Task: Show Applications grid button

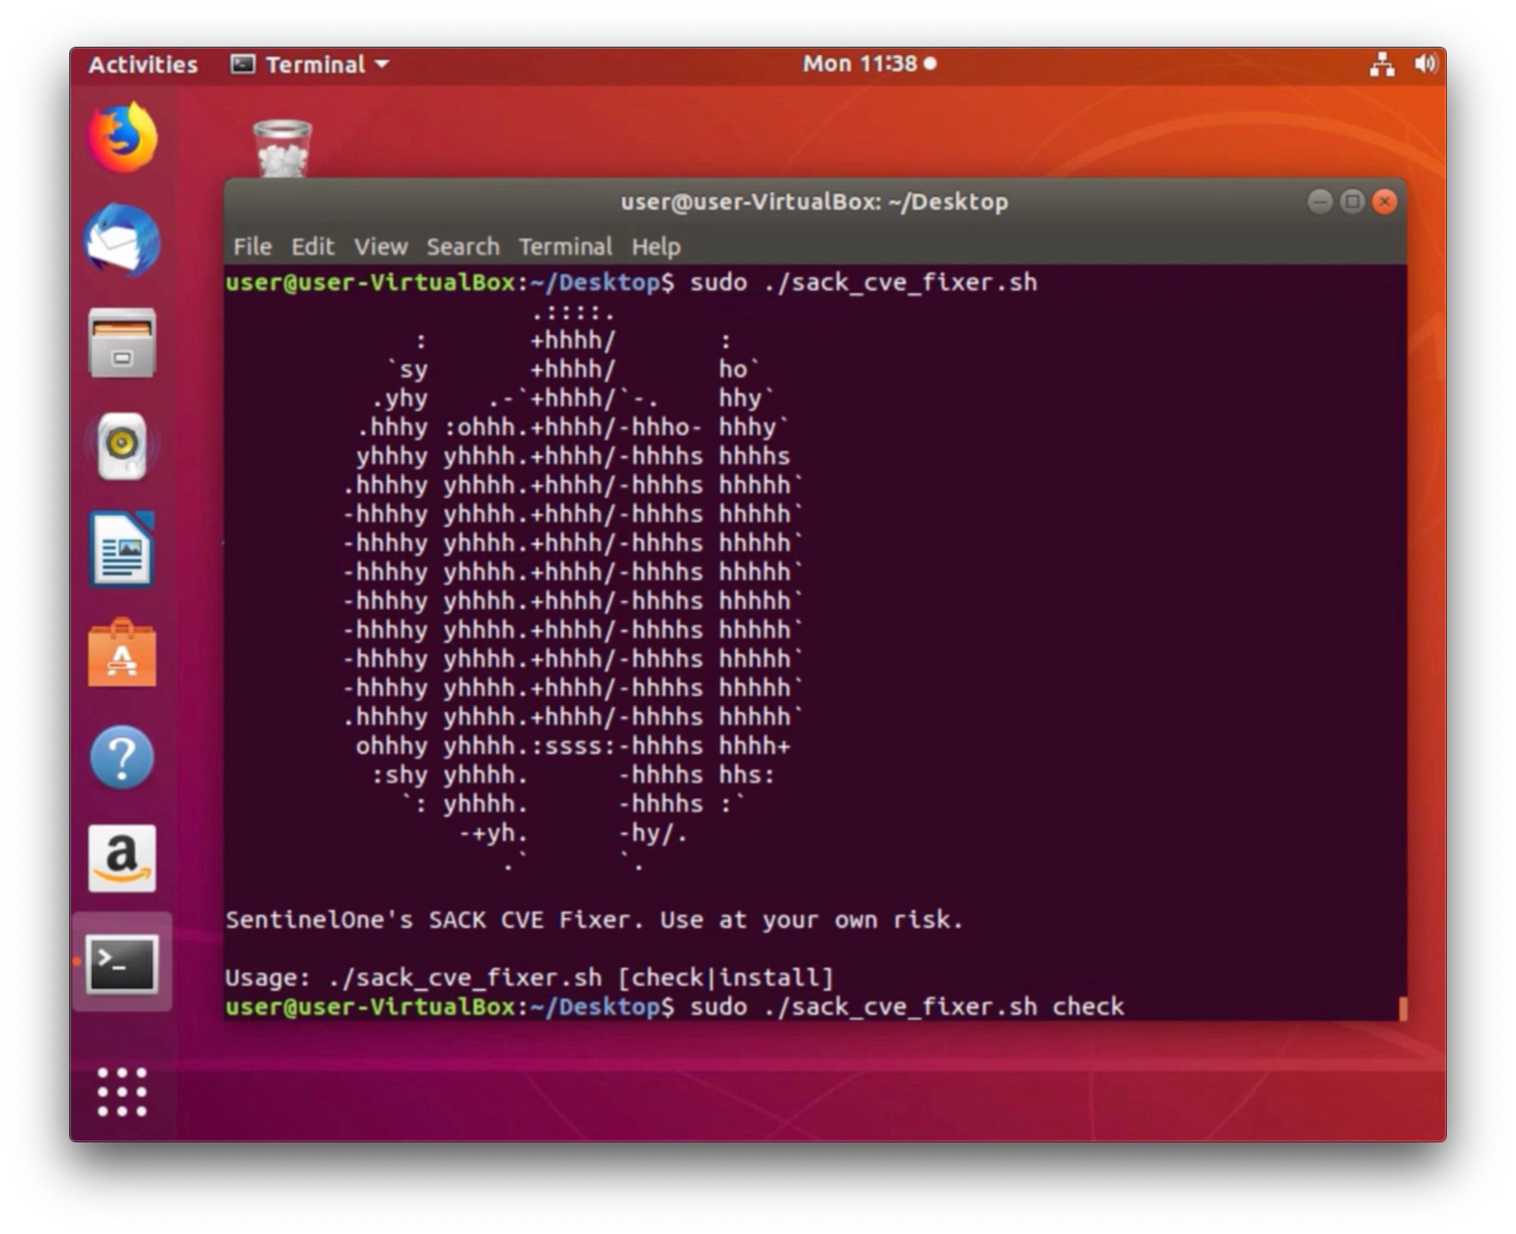Action: 122,1092
